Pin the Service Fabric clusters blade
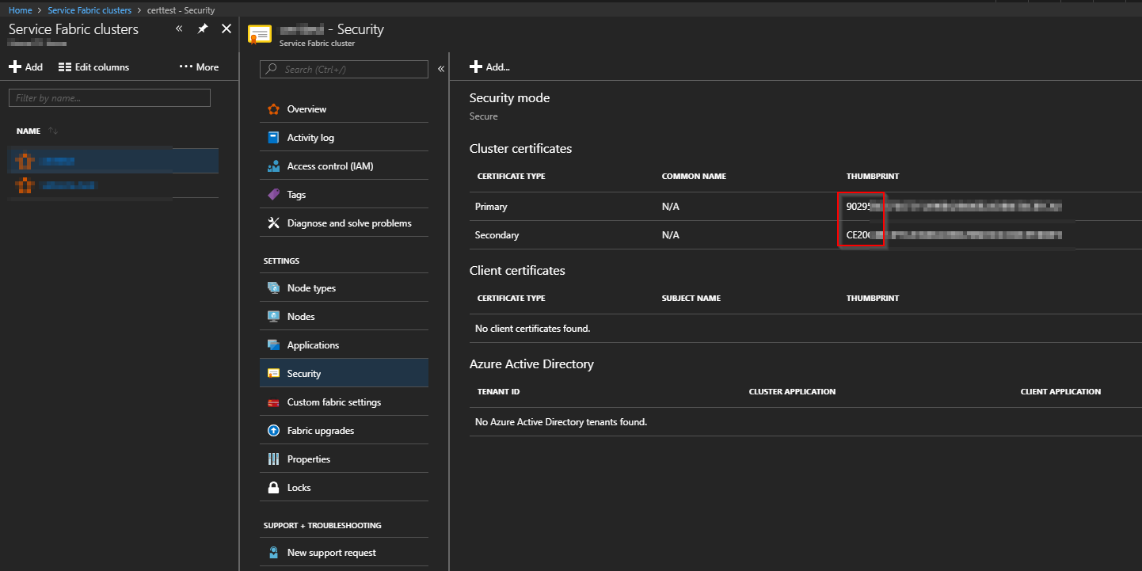 coord(202,28)
